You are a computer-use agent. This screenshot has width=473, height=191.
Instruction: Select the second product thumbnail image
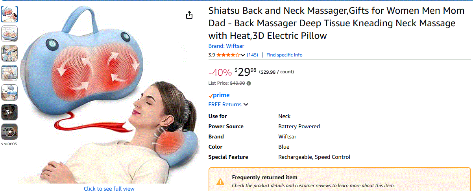click(x=9, y=34)
